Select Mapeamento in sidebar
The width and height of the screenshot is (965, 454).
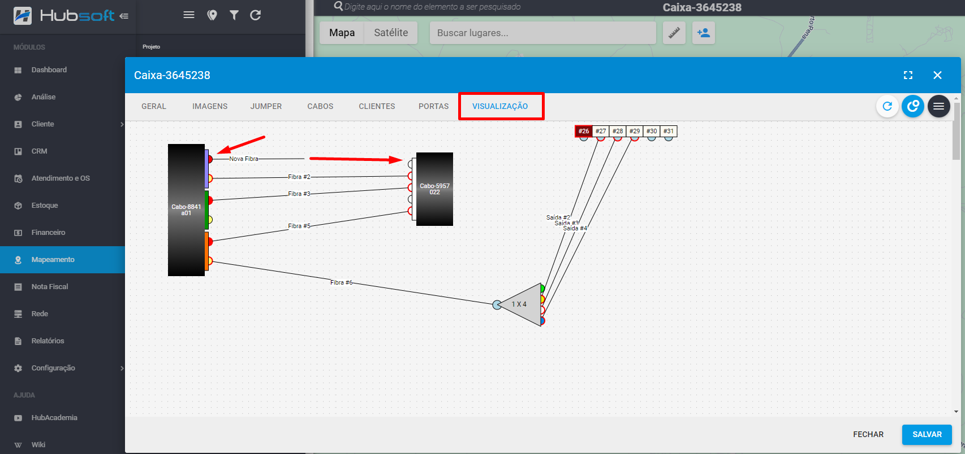pyautogui.click(x=62, y=260)
